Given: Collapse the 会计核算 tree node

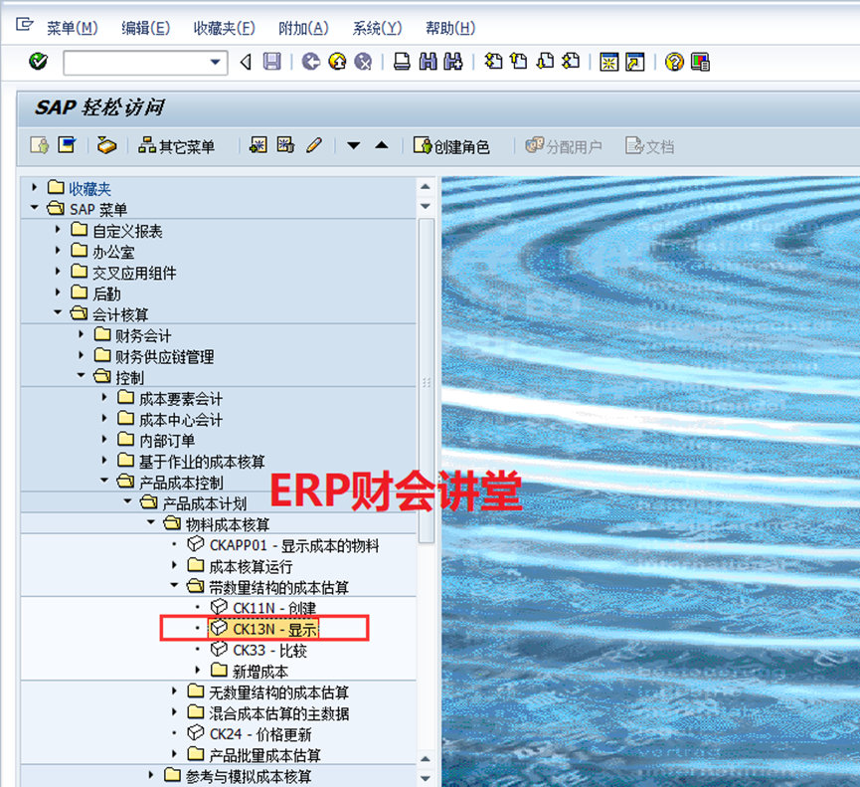Looking at the screenshot, I should click(58, 314).
